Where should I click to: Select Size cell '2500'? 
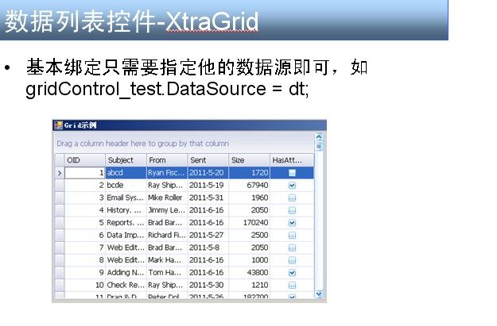coord(249,236)
